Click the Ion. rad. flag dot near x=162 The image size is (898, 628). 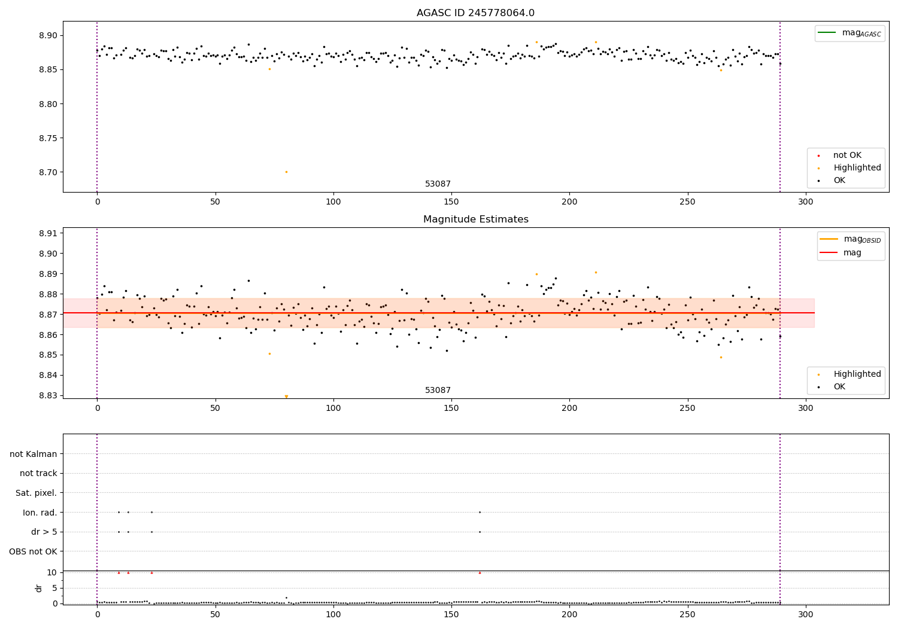pyautogui.click(x=480, y=512)
